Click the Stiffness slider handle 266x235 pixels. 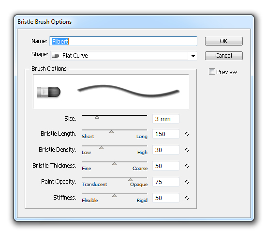114,196
